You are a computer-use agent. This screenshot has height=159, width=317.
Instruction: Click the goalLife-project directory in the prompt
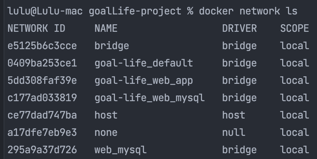pyautogui.click(x=135, y=11)
